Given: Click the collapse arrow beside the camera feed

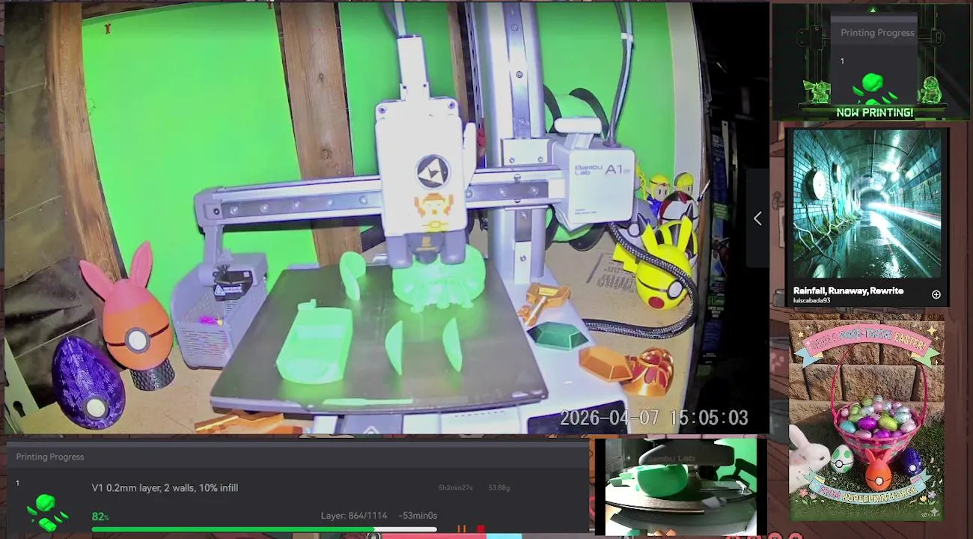Looking at the screenshot, I should click(x=757, y=218).
